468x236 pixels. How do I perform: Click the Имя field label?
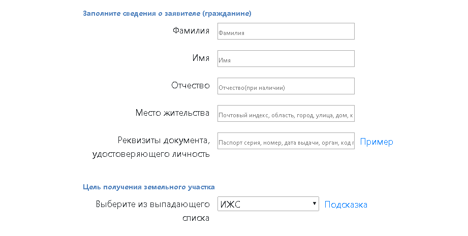point(201,58)
